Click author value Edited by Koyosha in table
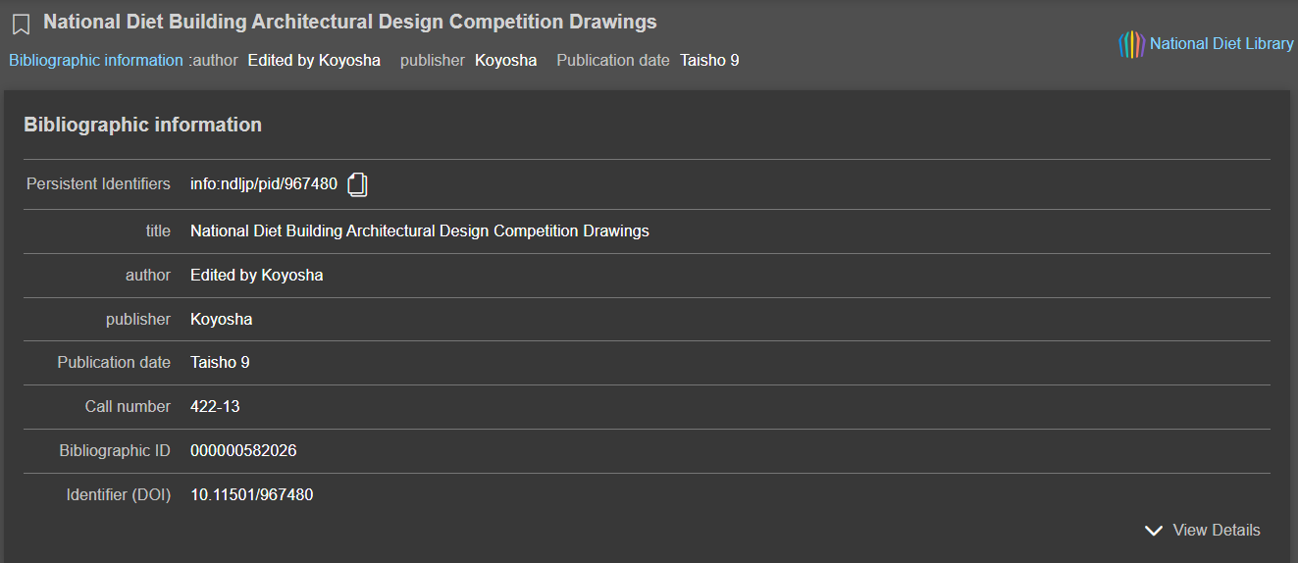Image resolution: width=1298 pixels, height=563 pixels. point(257,276)
